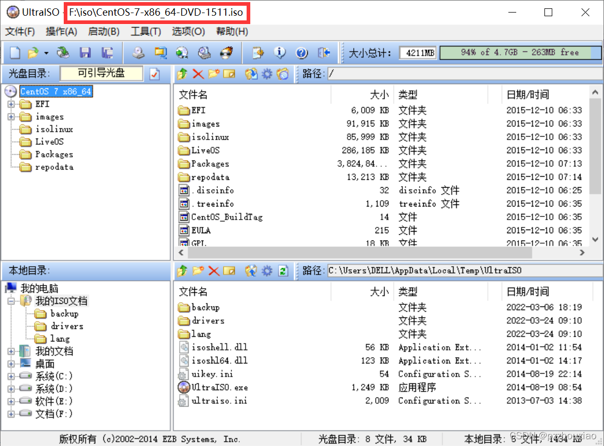Viewport: 604px width, 446px height.
Task: Click the Make CD/DVD image drive icon
Action: [x=138, y=53]
